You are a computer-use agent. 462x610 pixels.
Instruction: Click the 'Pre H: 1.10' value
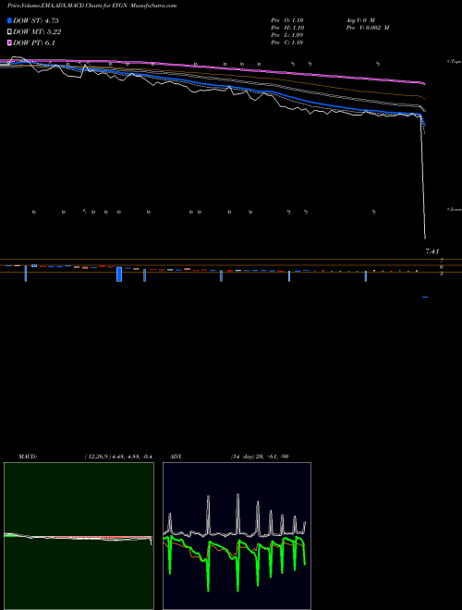(x=287, y=28)
